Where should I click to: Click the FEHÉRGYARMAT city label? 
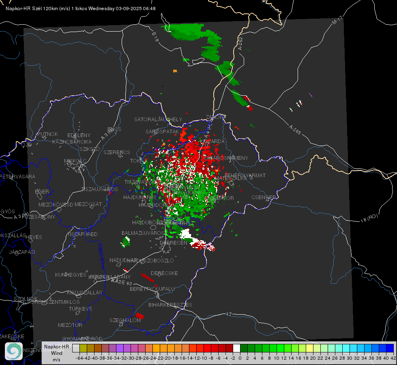click(245, 175)
